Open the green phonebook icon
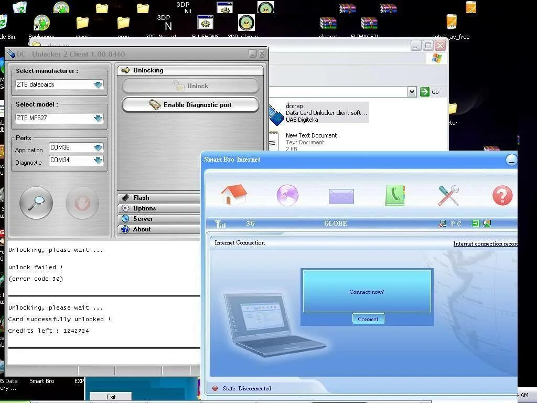Viewport: 537px width, 403px height. 395,196
